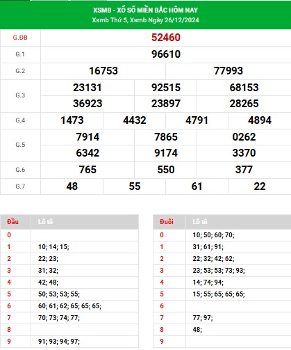The height and width of the screenshot is (350, 291).
Task: Click first prize number 96610
Action: (x=166, y=54)
